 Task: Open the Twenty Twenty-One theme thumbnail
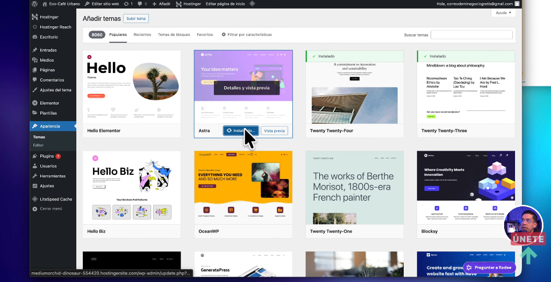355,188
